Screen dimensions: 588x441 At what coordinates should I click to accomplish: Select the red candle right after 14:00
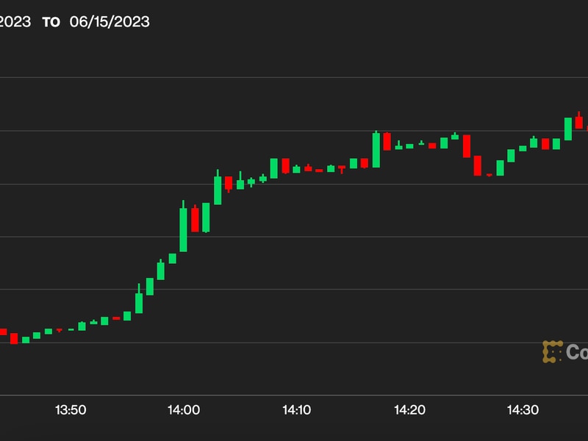195,219
